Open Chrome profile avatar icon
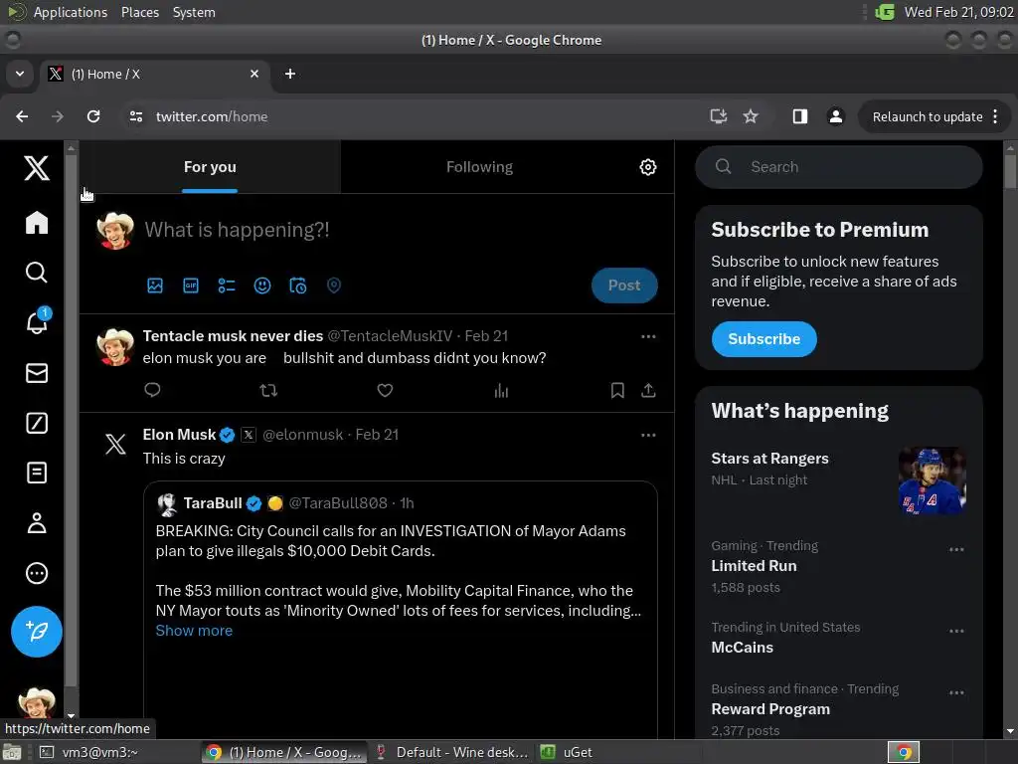 coord(835,116)
